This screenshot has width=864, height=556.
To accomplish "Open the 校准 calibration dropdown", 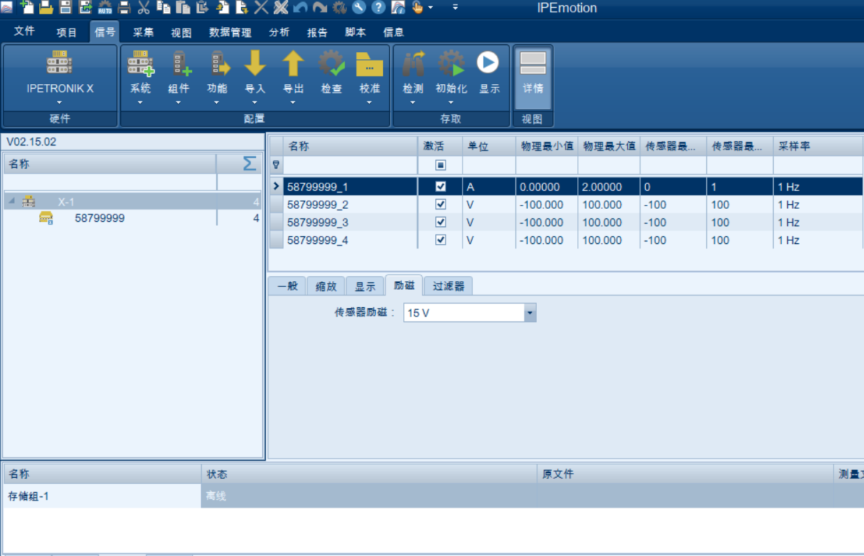I will pyautogui.click(x=369, y=102).
